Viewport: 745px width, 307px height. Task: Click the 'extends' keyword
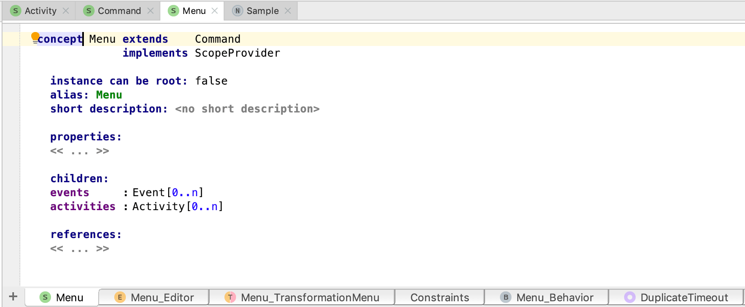145,39
